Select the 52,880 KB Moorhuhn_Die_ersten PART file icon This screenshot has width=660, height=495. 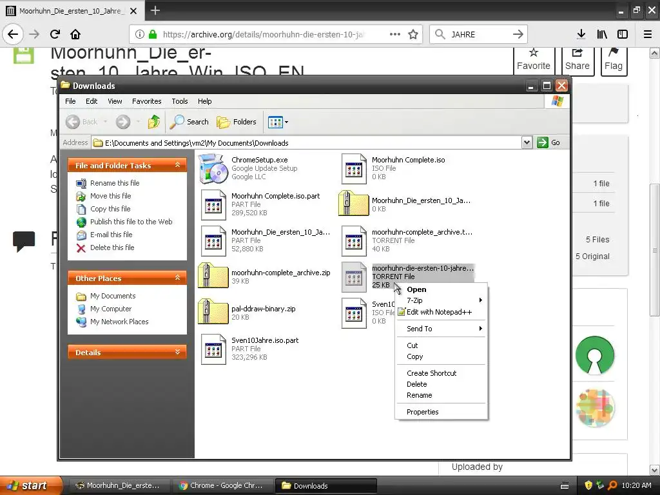(213, 241)
